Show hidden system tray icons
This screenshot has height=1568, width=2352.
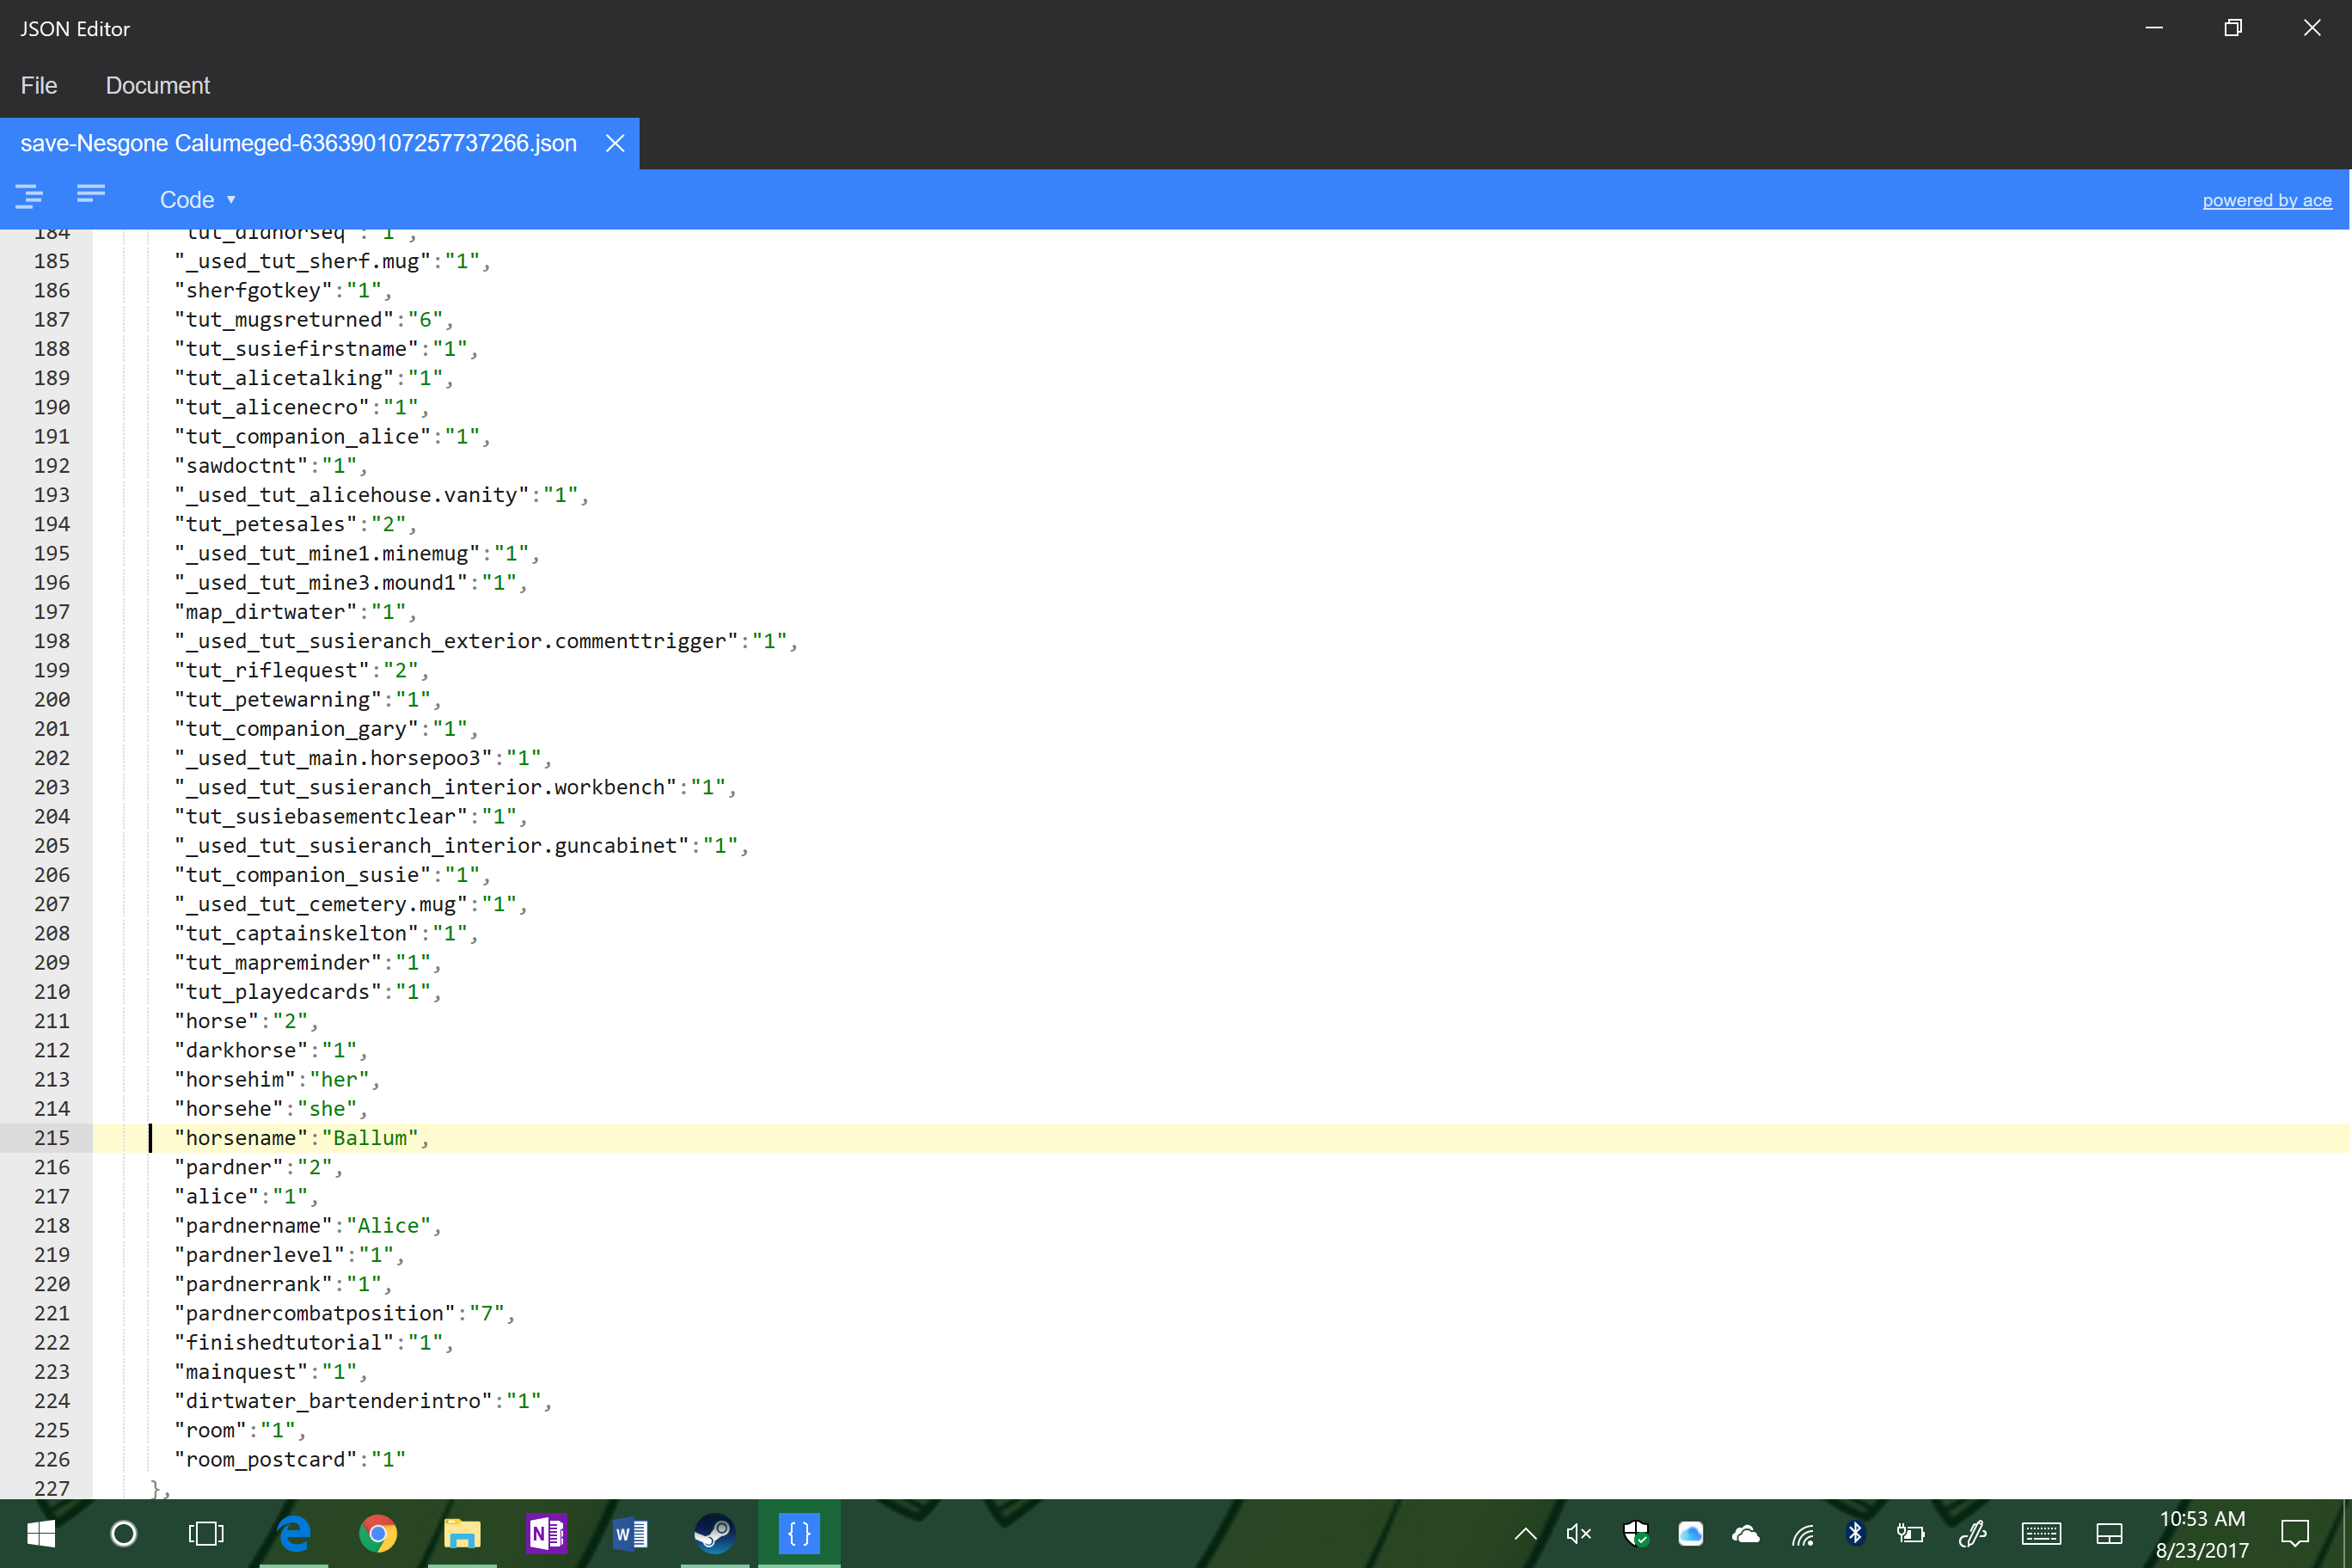click(x=1525, y=1533)
